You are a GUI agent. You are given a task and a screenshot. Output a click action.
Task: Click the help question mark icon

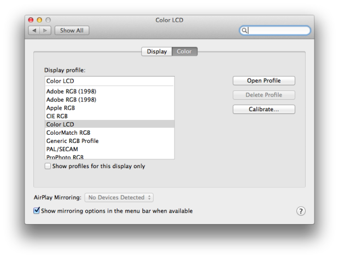pos(301,211)
